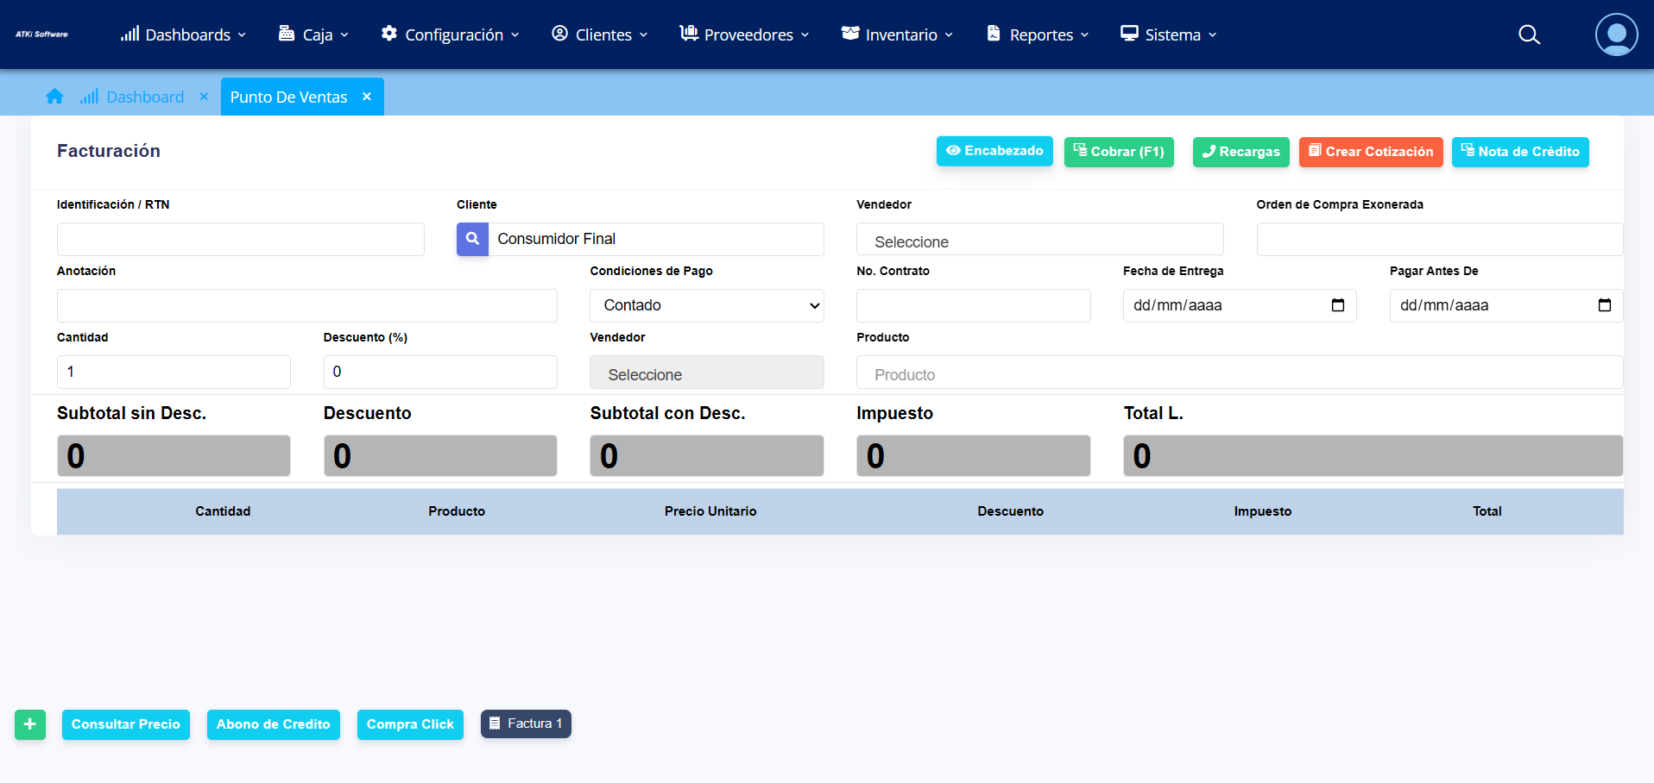Switch to the Dashboard tab
This screenshot has width=1654, height=783.
click(144, 97)
